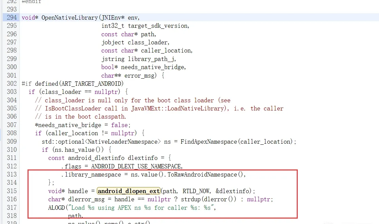The height and width of the screenshot is (224, 379).
Task: Click android_dlextinfo type on line 311
Action: click(x=96, y=158)
